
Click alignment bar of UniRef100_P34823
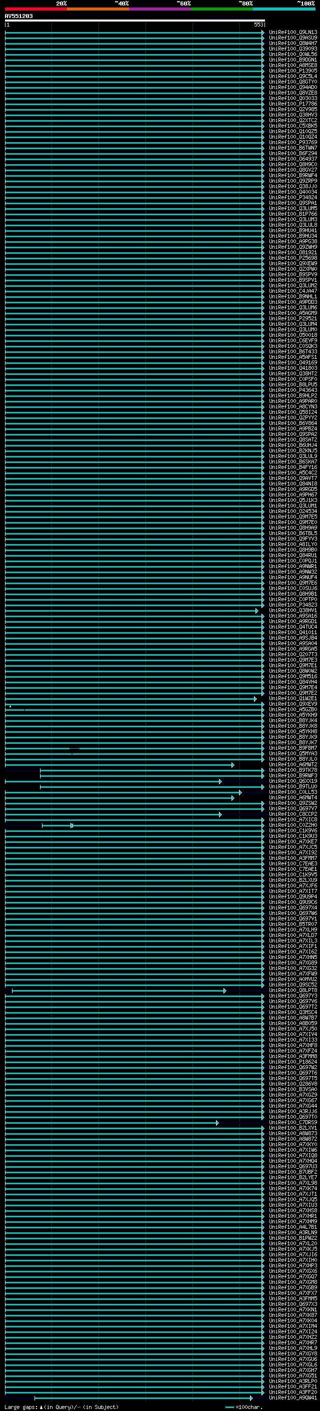click(x=134, y=605)
